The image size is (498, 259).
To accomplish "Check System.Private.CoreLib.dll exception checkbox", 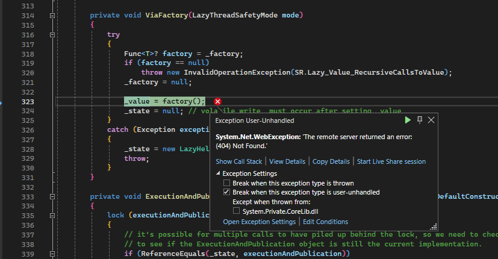I will pos(236,211).
